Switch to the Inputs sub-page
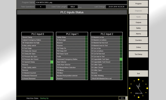Viewport: 166px width, 100px height. pyautogui.click(x=138, y=17)
